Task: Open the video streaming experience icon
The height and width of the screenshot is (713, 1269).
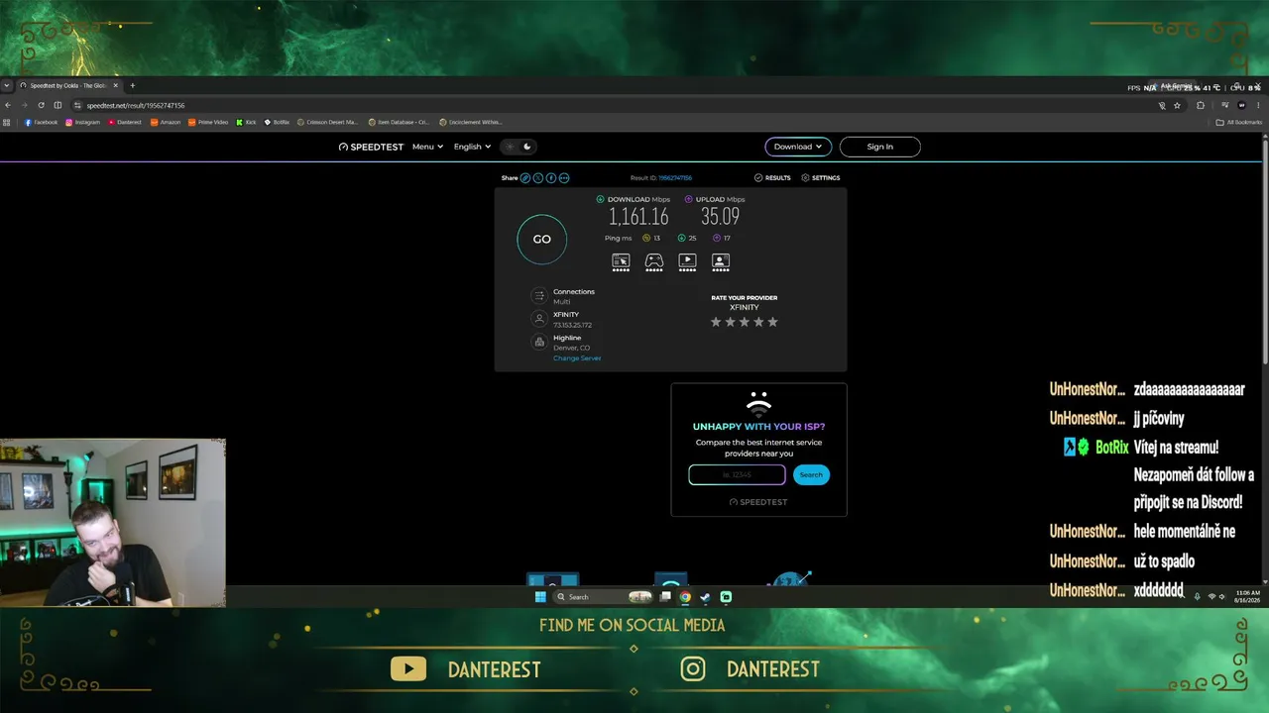Action: tap(687, 261)
